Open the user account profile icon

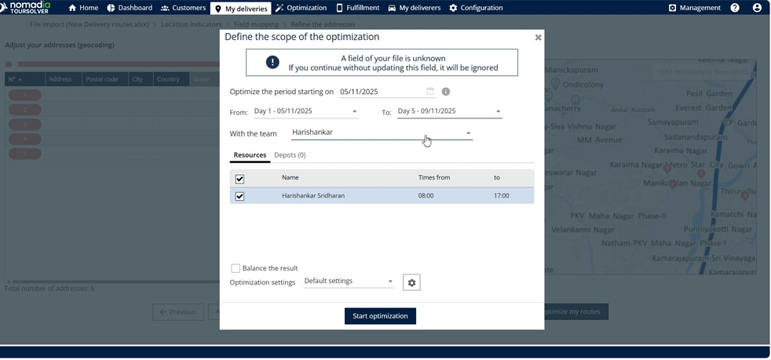pos(757,8)
